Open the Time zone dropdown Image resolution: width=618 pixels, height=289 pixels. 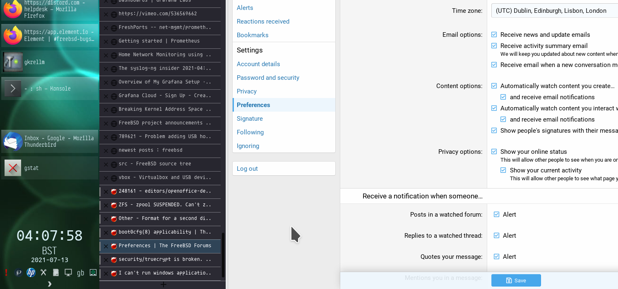tap(554, 11)
